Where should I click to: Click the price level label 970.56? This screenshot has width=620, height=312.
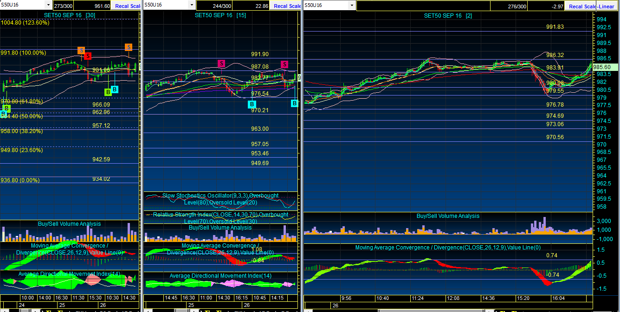tap(555, 137)
